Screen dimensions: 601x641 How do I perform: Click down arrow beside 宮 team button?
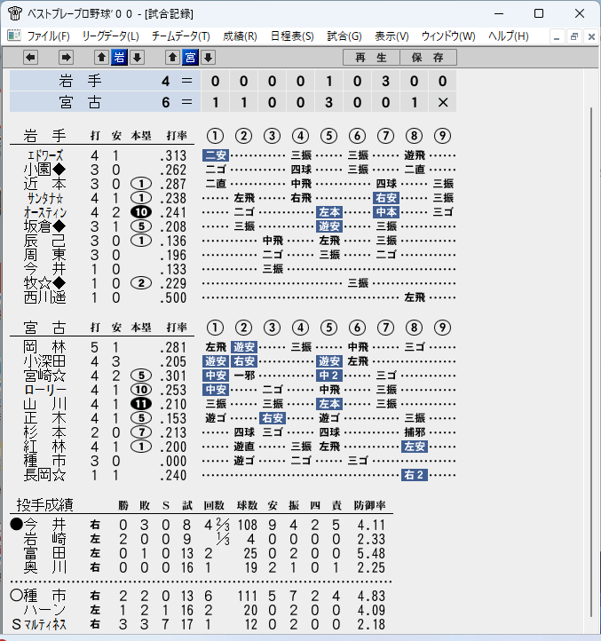point(208,58)
